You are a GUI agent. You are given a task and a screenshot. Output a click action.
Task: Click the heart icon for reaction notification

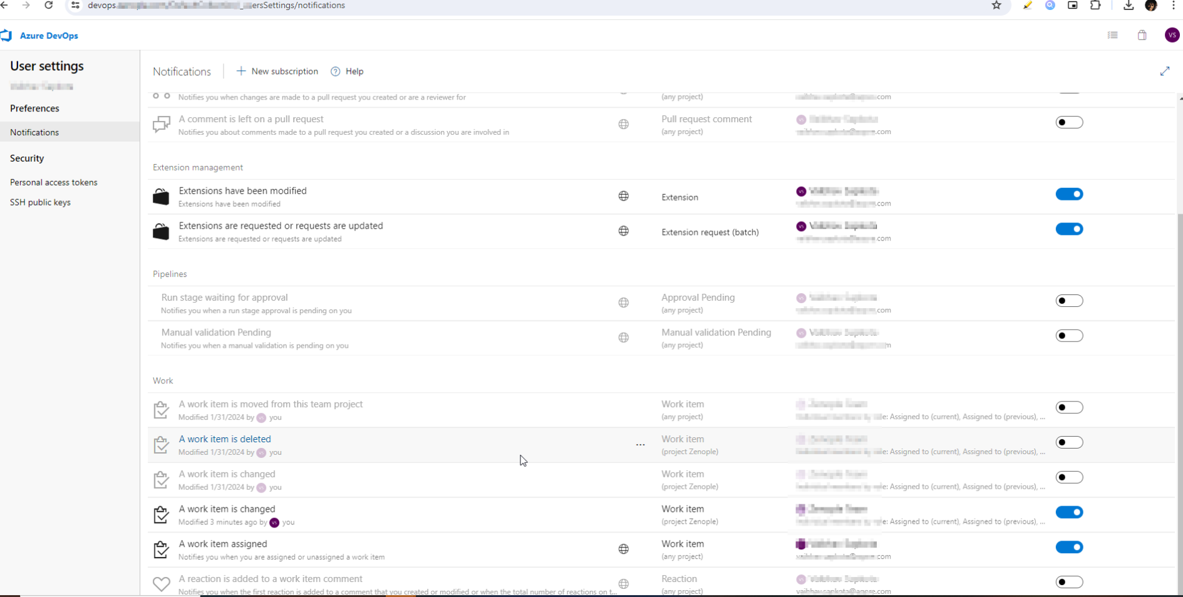(x=161, y=583)
